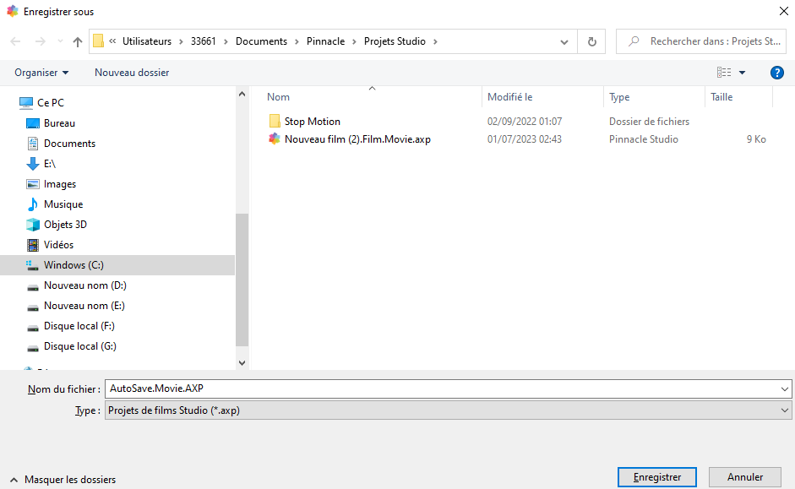Select Vidéos in the navigation pane
Viewport: 795px width, 489px height.
click(x=59, y=245)
